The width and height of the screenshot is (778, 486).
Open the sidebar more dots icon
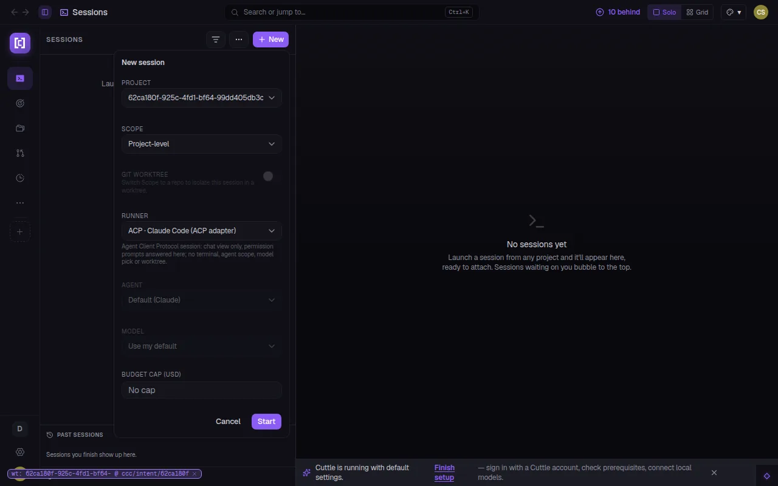coord(20,203)
